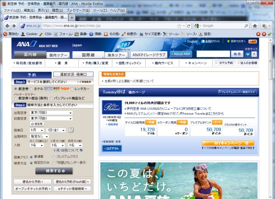Image resolution: width=275 pixels, height=199 pixels.
Task: Open the CSS developer toolbar item
Action: 45,34
